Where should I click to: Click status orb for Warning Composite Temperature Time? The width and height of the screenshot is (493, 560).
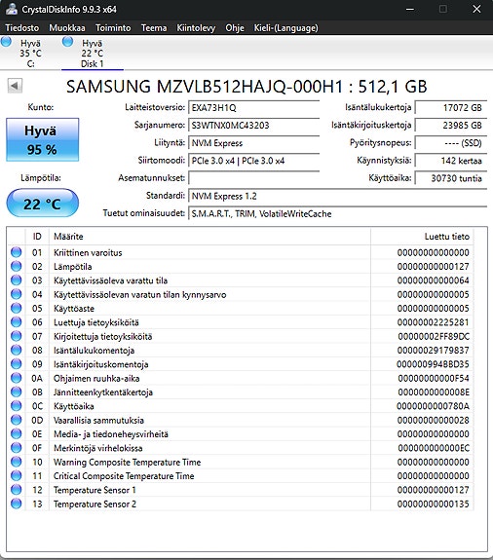[16, 462]
